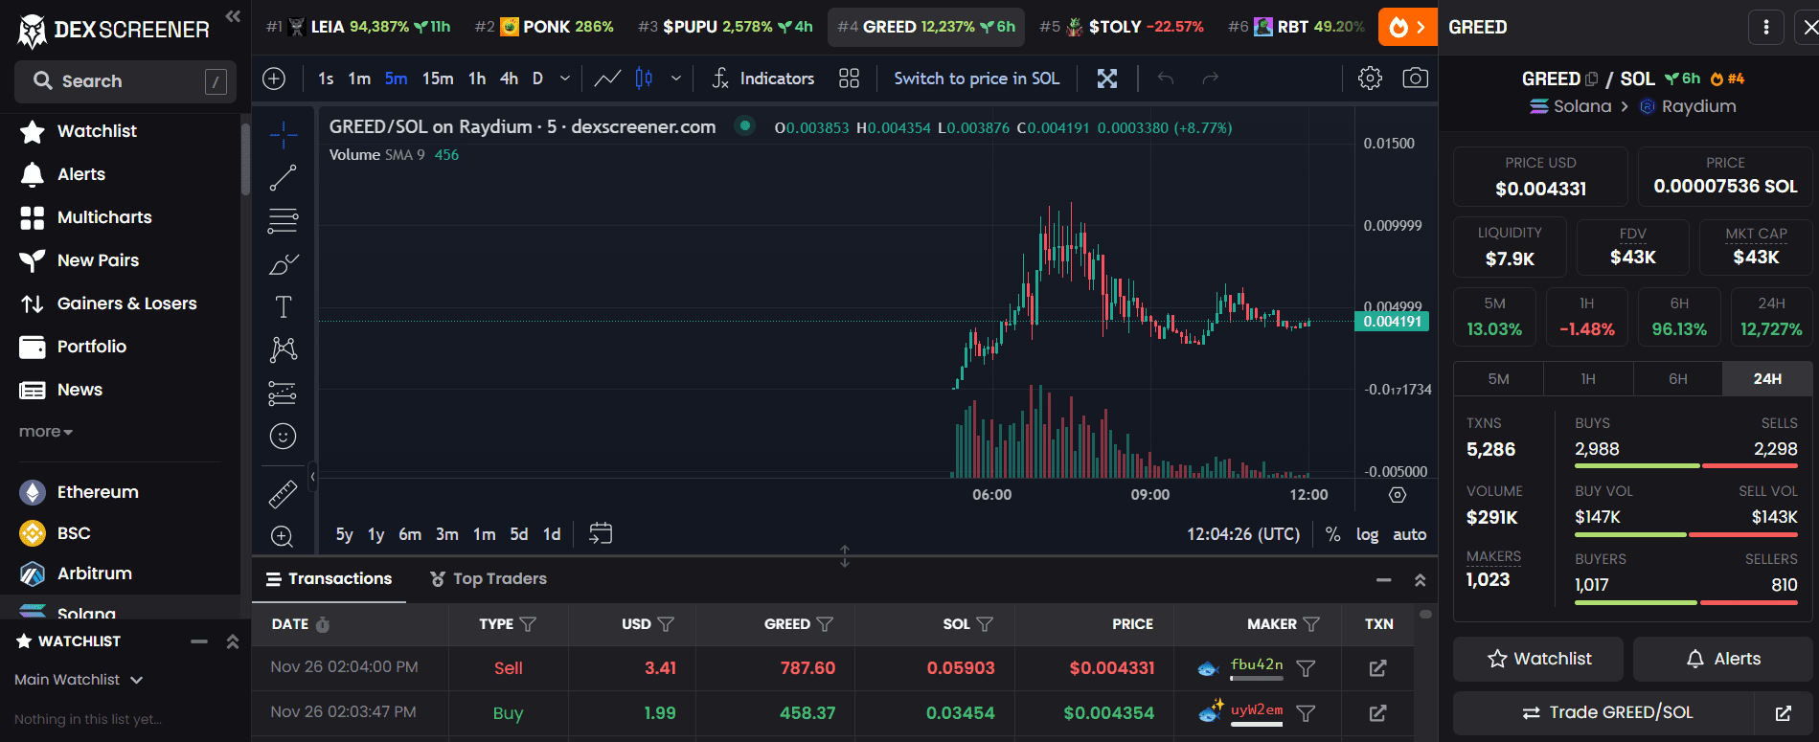The image size is (1819, 742).
Task: Toggle percent scale mode
Action: pyautogui.click(x=1332, y=534)
